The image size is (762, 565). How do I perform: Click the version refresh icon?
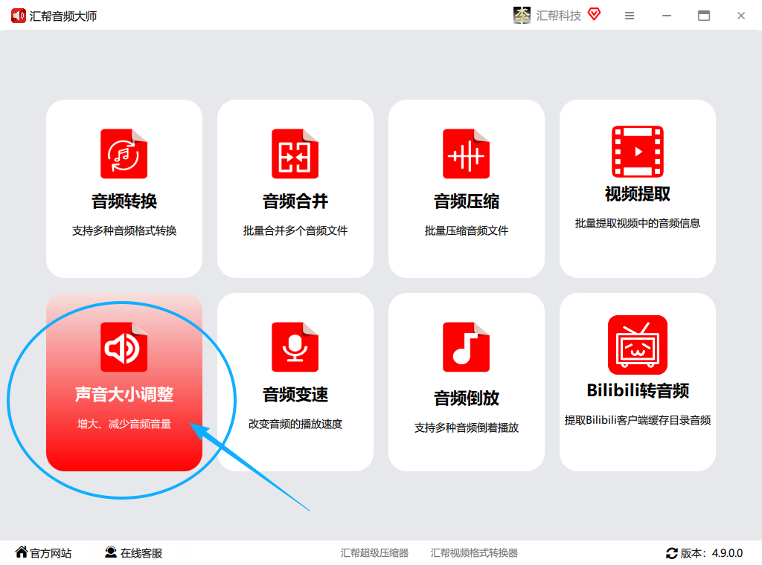pos(672,553)
